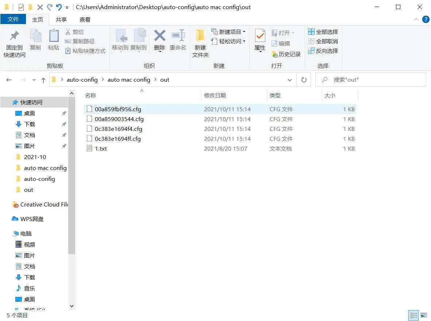Image resolution: width=431 pixels, height=321 pixels.
Task: Click auto-config in the breadcrumb path
Action: pos(82,80)
